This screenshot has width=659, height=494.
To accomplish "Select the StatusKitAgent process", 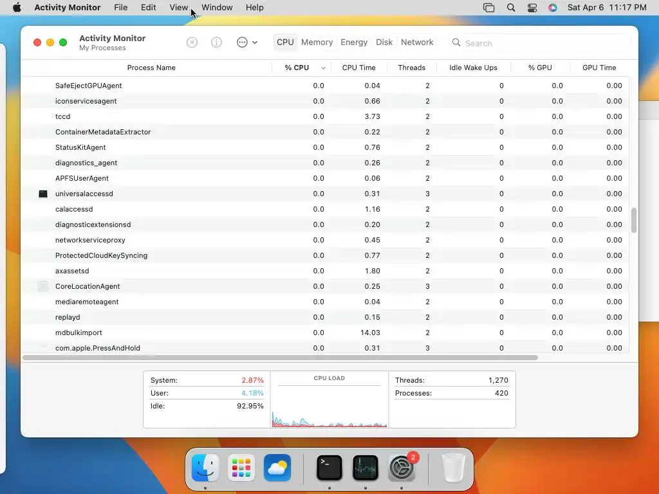I will (325, 147).
